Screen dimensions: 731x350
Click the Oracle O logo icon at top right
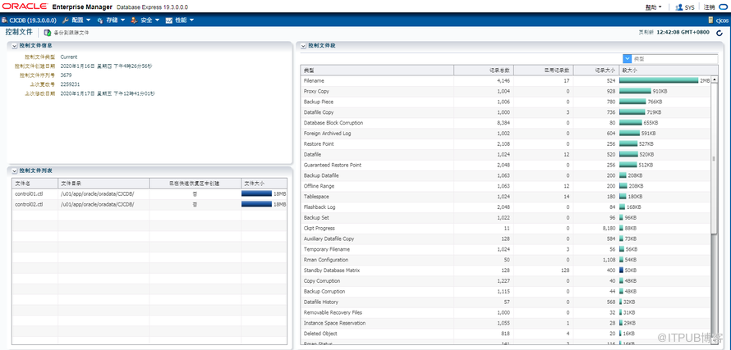click(x=723, y=7)
